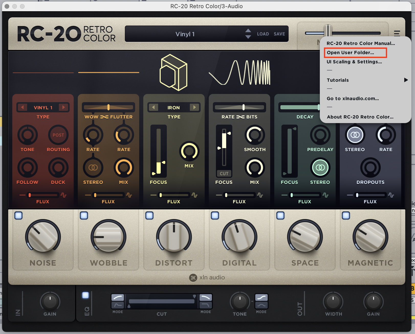
Task: Click the large NOISE amount knob
Action: click(43, 237)
